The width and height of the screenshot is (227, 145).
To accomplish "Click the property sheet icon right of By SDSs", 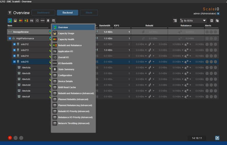I will coord(212,21).
